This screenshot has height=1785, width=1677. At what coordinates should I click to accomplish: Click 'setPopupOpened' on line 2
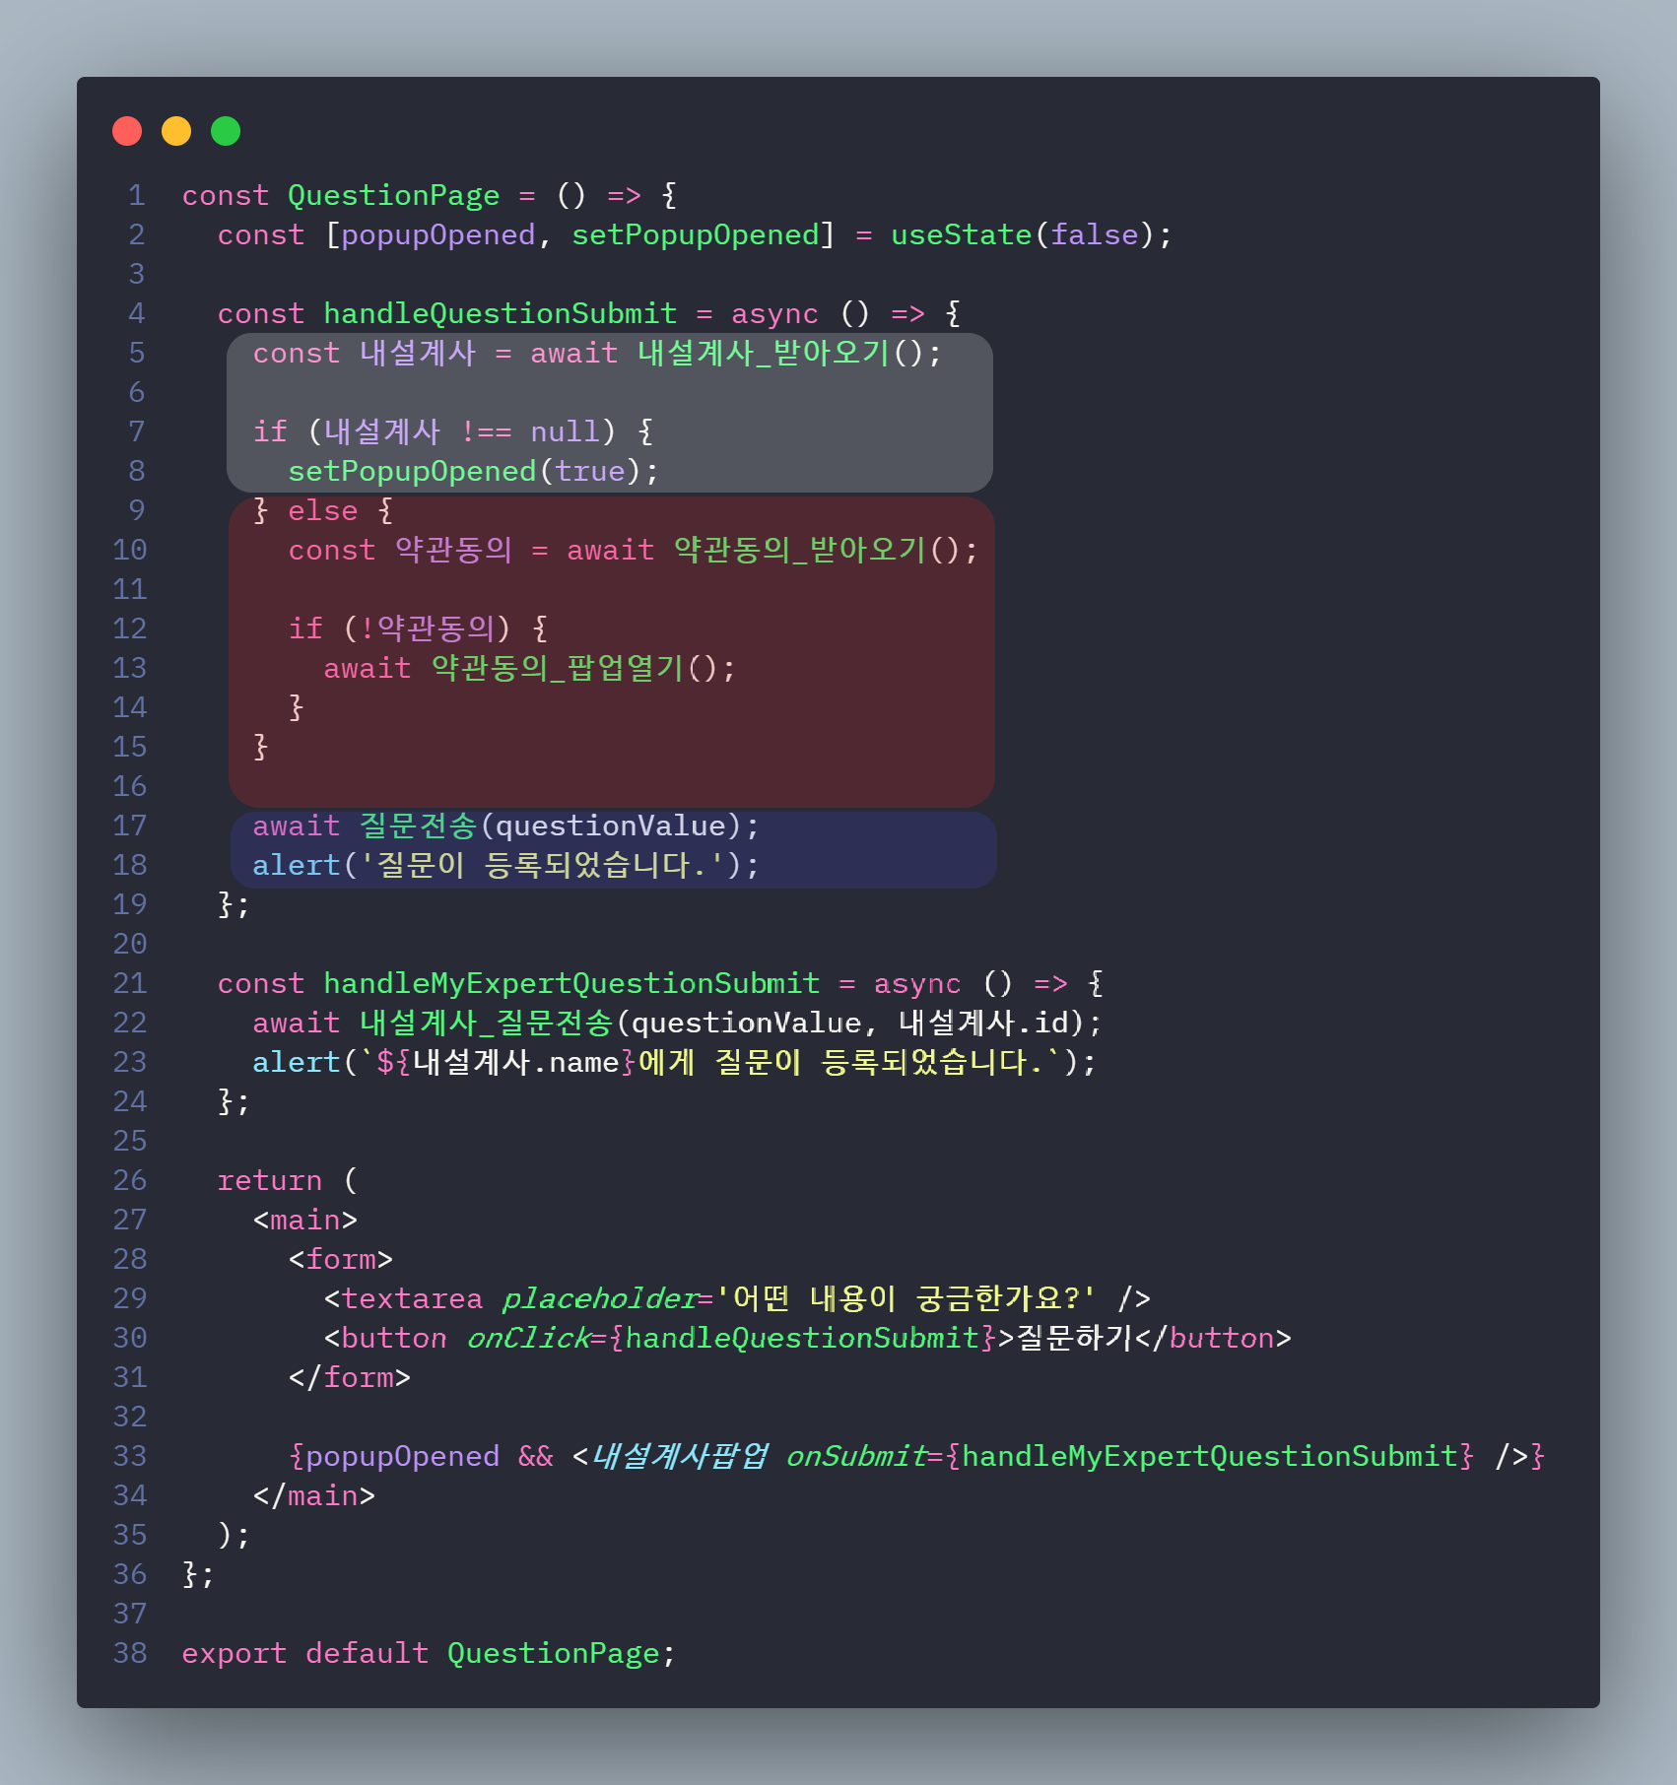point(696,235)
